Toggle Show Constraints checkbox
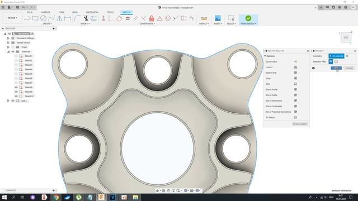This screenshot has height=201, width=358. click(295, 106)
